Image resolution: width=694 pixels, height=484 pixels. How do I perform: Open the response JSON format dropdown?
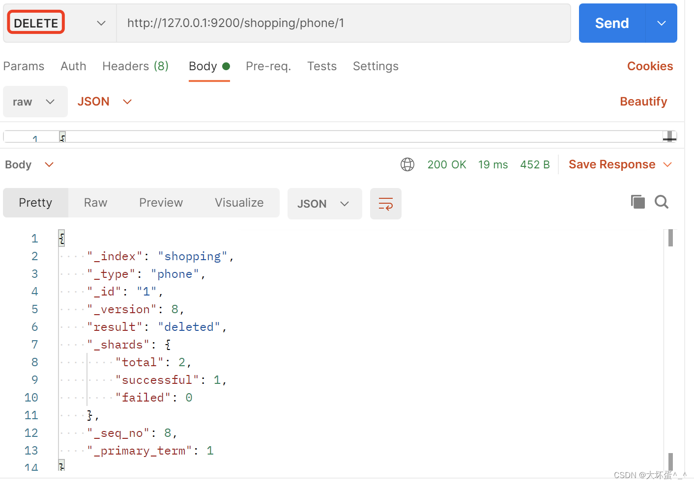(x=324, y=204)
